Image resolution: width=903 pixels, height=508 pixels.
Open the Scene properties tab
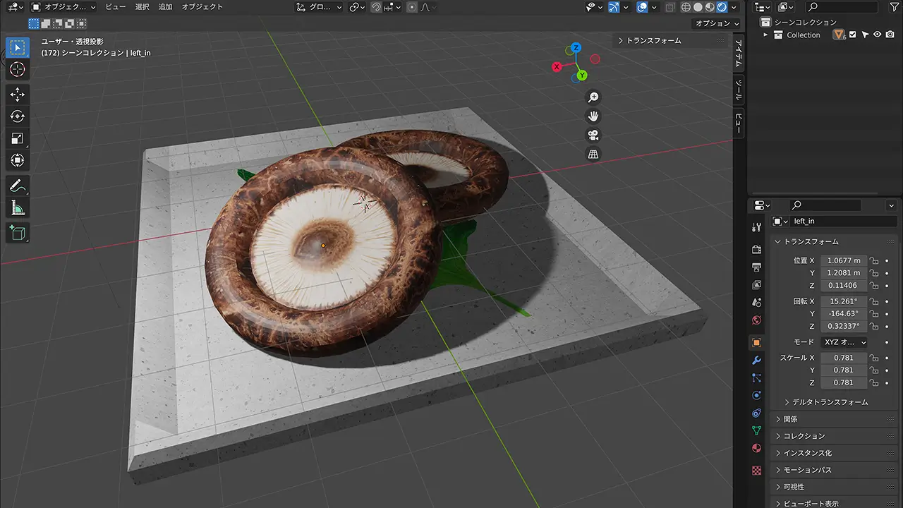tap(756, 302)
